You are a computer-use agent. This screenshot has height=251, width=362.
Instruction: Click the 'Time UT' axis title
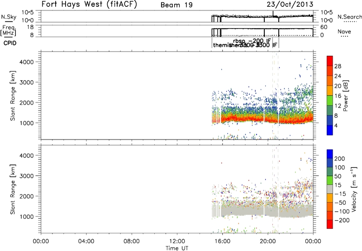pyautogui.click(x=177, y=248)
